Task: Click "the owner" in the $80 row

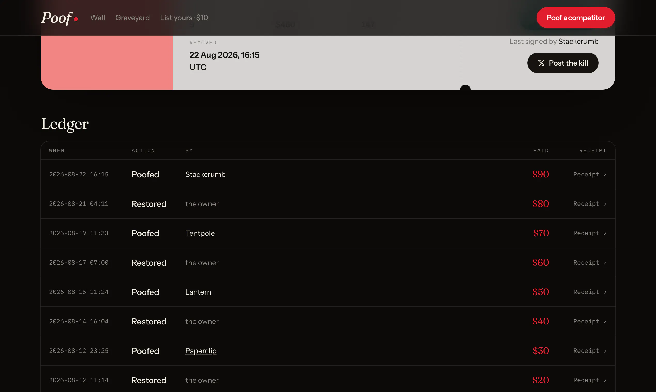Action: pos(202,204)
